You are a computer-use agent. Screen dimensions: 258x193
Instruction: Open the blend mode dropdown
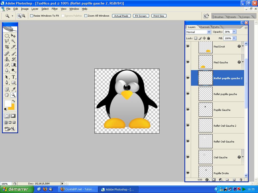tap(209, 32)
